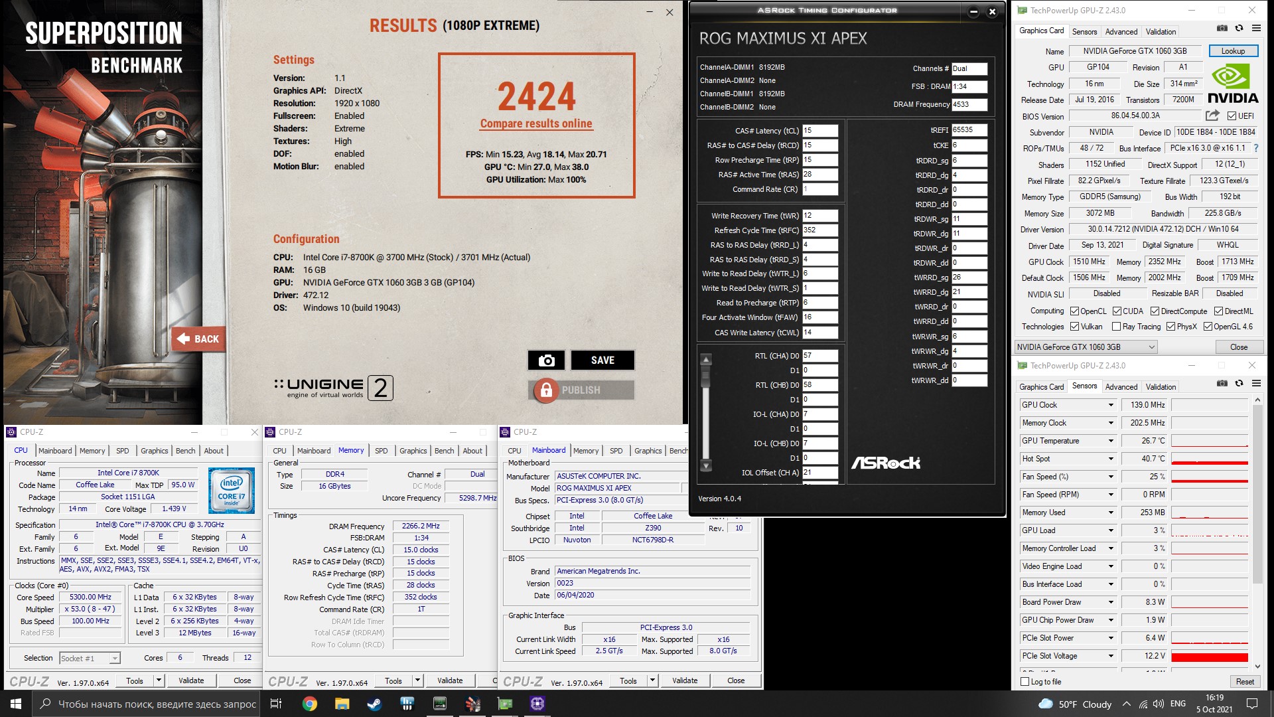Click ASRock Timing Configurator taskbar icon

click(x=440, y=704)
